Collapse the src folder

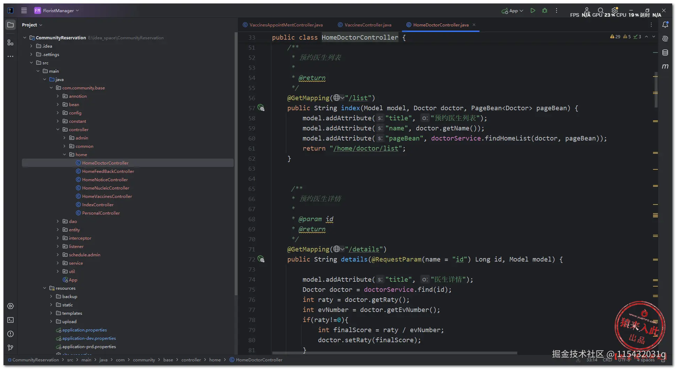point(31,63)
